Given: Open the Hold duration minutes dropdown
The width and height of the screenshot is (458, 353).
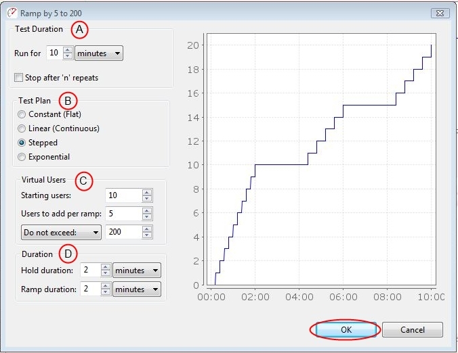Looking at the screenshot, I should tap(137, 270).
